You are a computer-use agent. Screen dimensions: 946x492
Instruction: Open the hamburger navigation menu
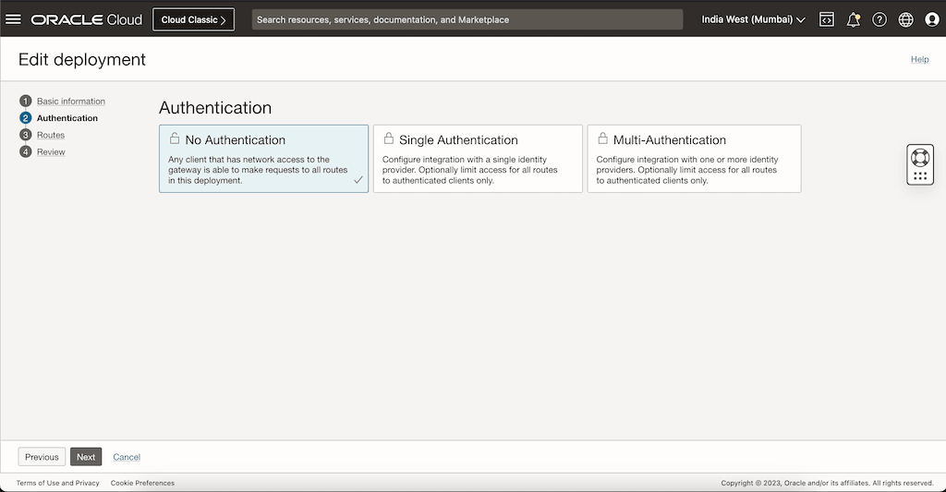click(x=13, y=19)
